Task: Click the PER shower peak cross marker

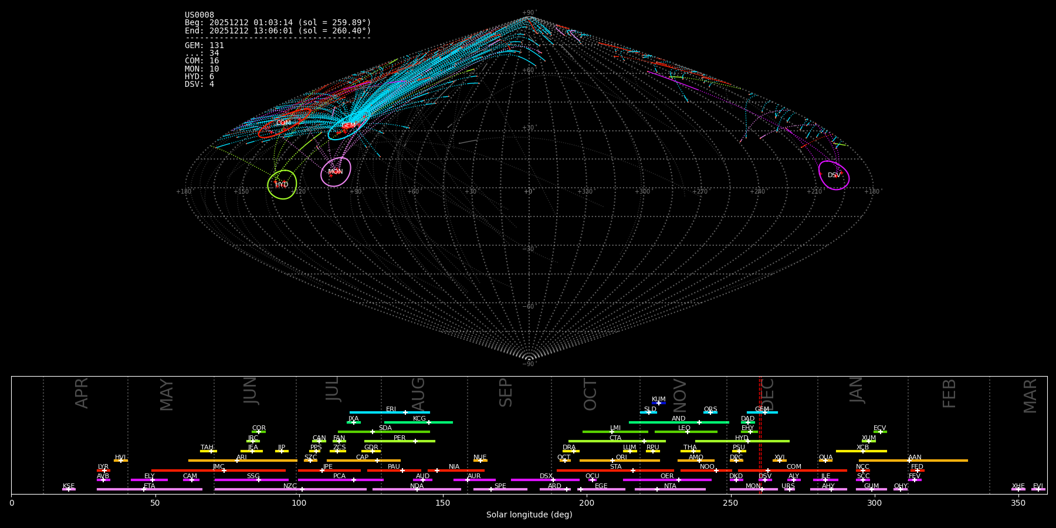Action: tap(415, 441)
